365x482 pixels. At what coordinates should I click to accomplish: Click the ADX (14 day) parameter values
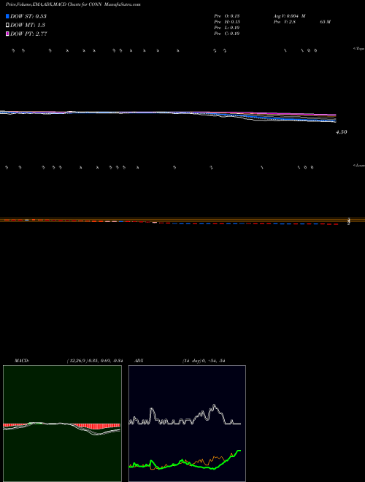(204, 361)
